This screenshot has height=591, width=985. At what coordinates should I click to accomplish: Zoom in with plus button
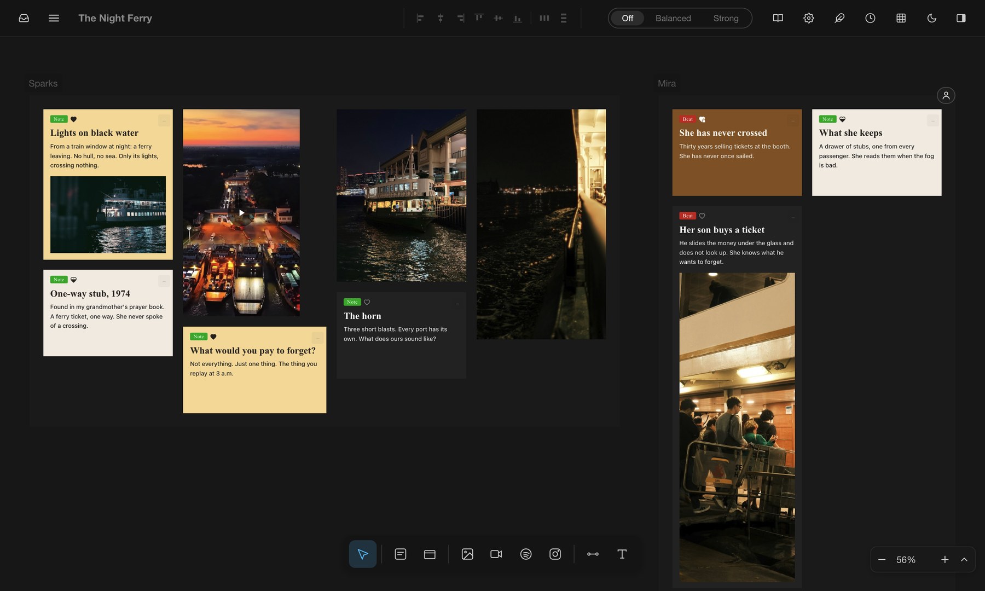(945, 559)
